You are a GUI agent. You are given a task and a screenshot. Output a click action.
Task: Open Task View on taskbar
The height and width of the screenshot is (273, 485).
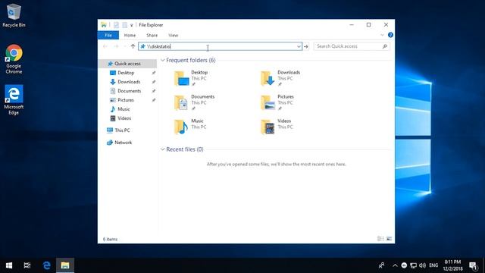[x=27, y=265]
